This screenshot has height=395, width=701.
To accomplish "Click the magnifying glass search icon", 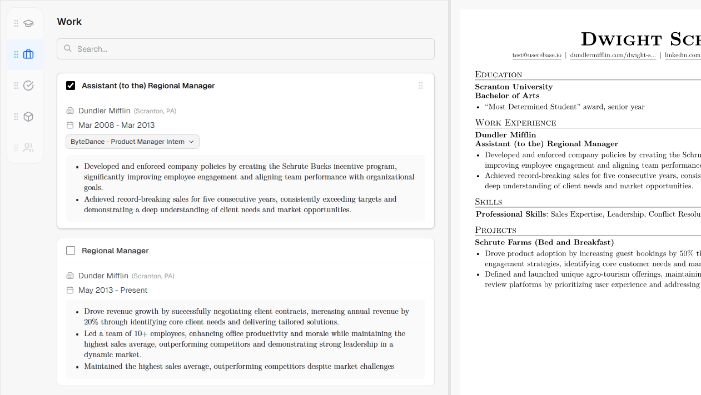I will (x=67, y=49).
